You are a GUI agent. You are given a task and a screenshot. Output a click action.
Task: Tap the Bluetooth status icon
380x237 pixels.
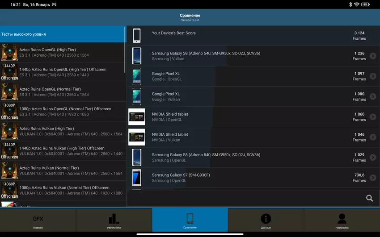[350, 4]
